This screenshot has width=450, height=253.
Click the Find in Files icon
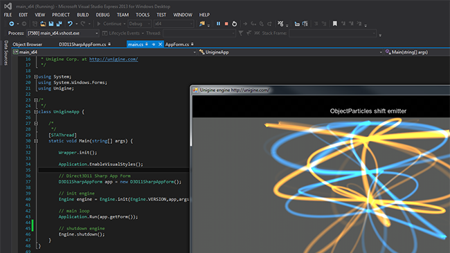(x=202, y=24)
